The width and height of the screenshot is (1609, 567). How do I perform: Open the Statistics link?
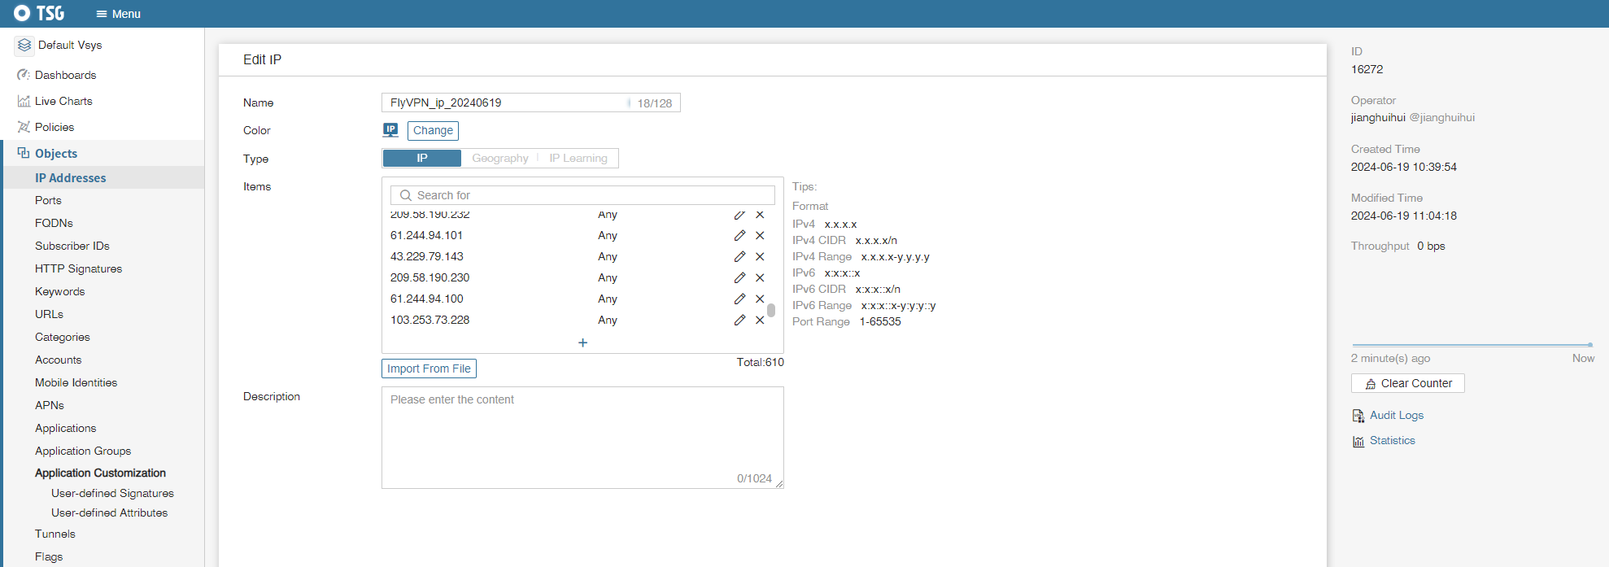click(1392, 441)
